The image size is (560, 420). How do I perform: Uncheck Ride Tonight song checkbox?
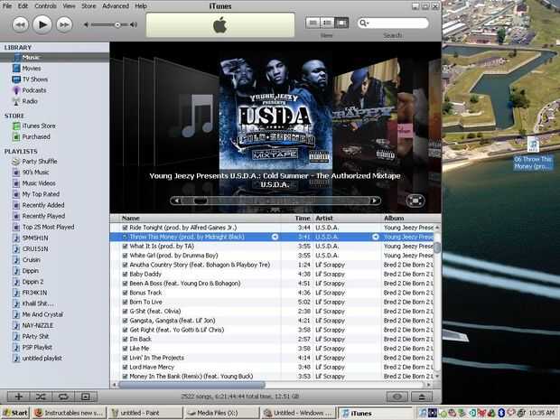click(125, 228)
